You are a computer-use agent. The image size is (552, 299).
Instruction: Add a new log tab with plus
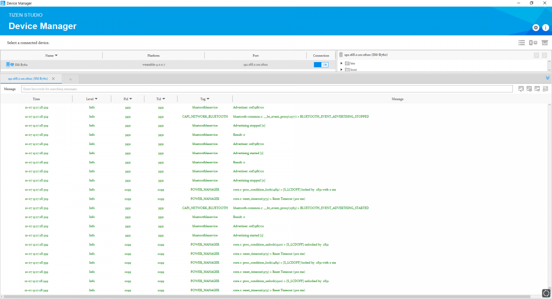[x=70, y=79]
